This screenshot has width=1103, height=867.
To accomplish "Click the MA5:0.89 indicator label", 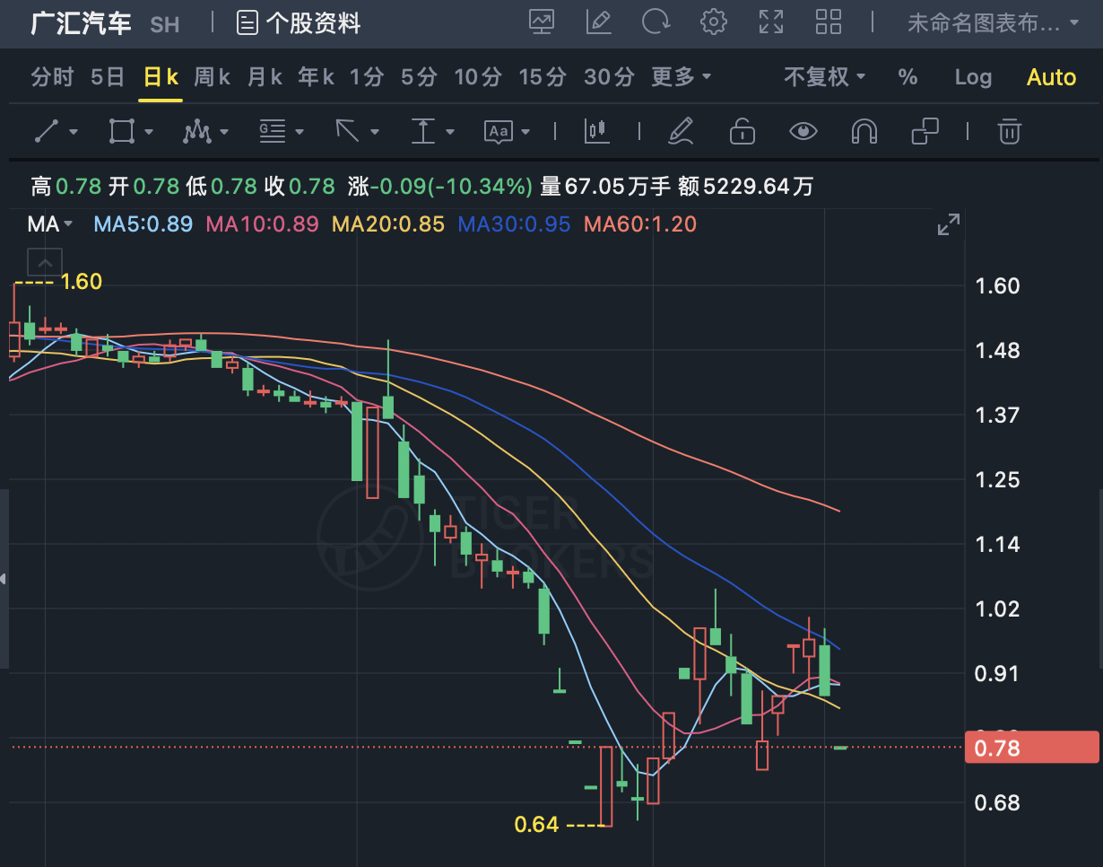I will pos(143,224).
